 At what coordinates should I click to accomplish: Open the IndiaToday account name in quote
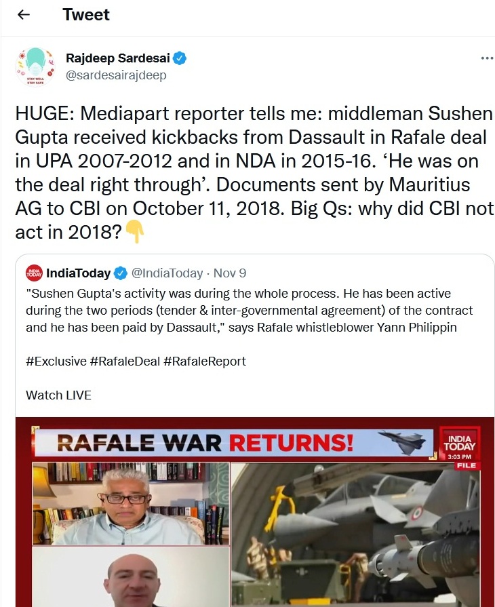[78, 273]
